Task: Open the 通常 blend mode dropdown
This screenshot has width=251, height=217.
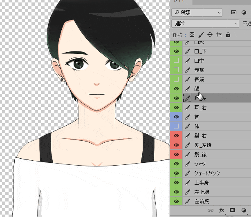Action: point(205,23)
